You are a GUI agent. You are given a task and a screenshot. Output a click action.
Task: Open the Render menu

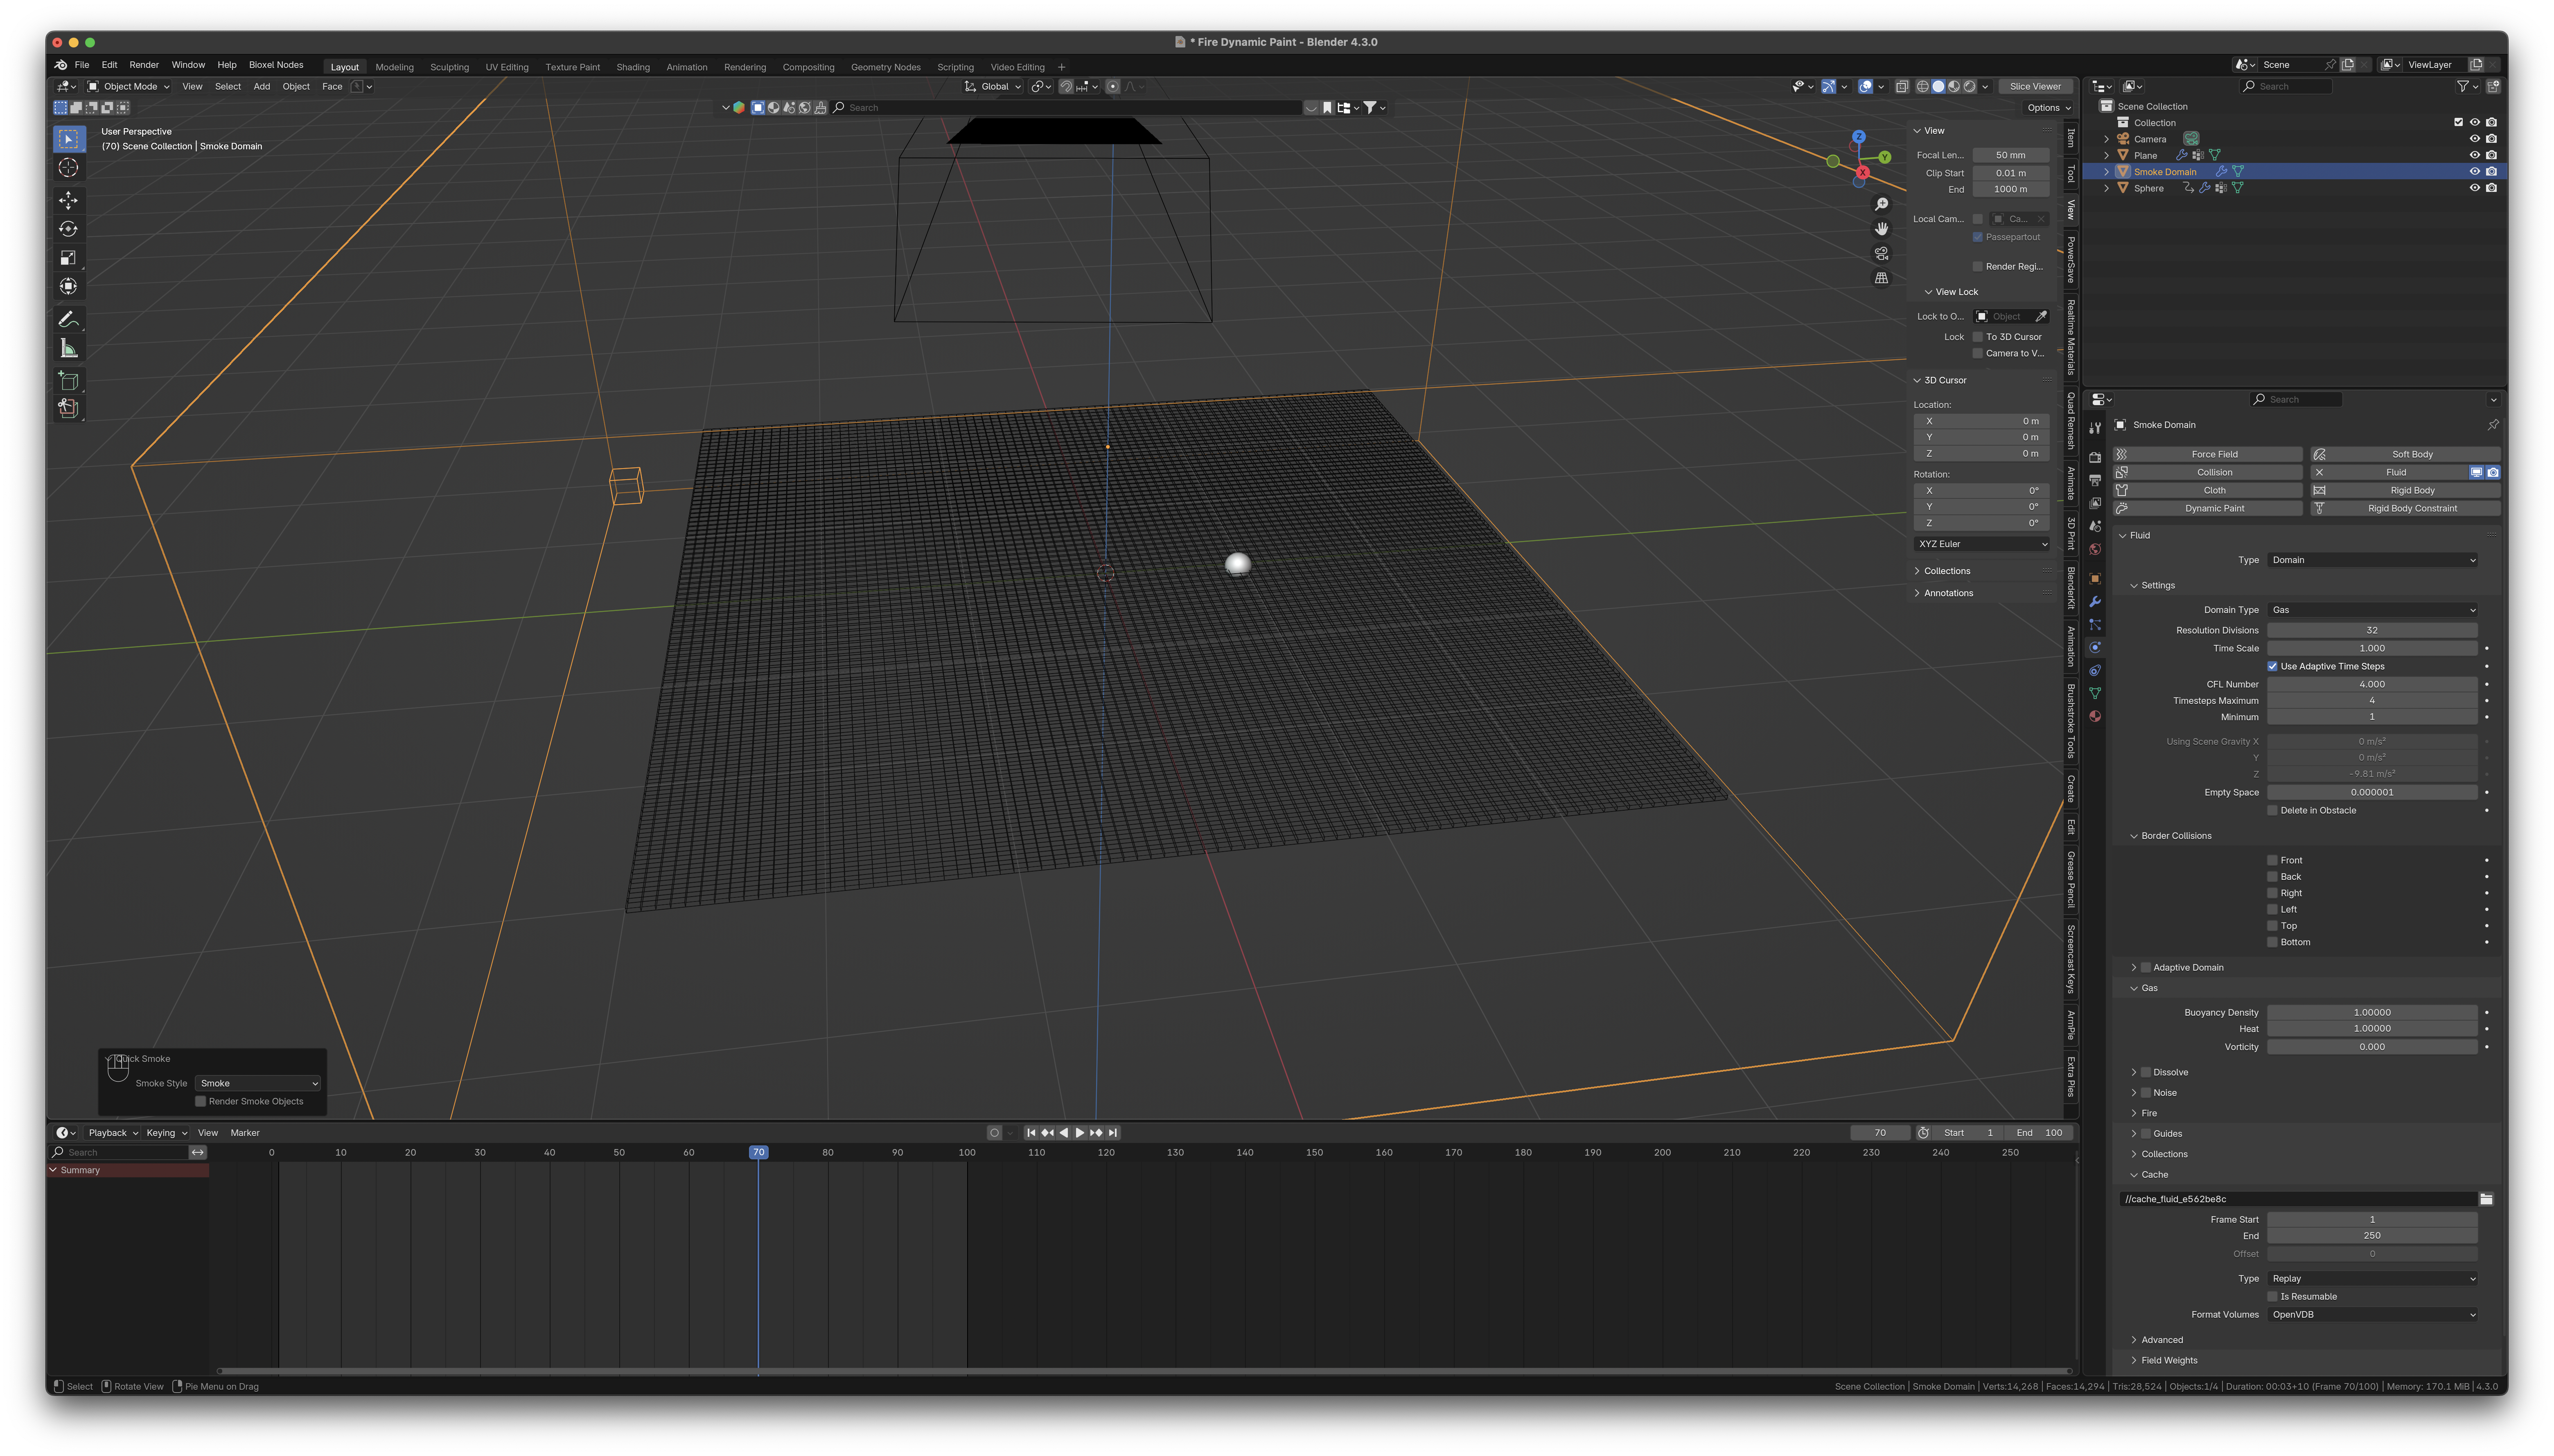pyautogui.click(x=144, y=65)
